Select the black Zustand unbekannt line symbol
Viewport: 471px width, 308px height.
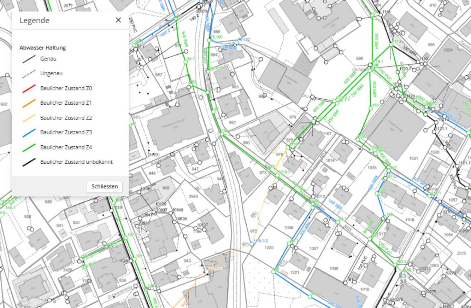coord(29,162)
